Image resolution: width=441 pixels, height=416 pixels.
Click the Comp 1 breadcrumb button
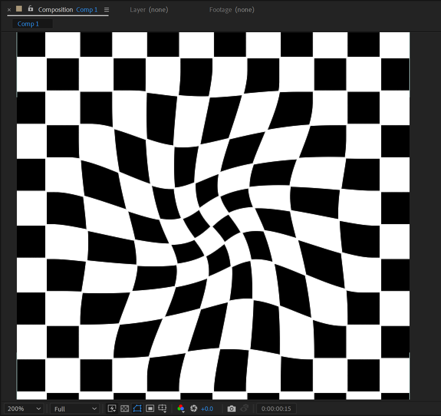pyautogui.click(x=32, y=24)
